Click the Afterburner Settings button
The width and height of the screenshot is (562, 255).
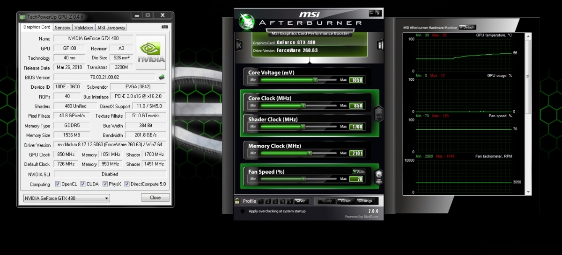click(365, 201)
